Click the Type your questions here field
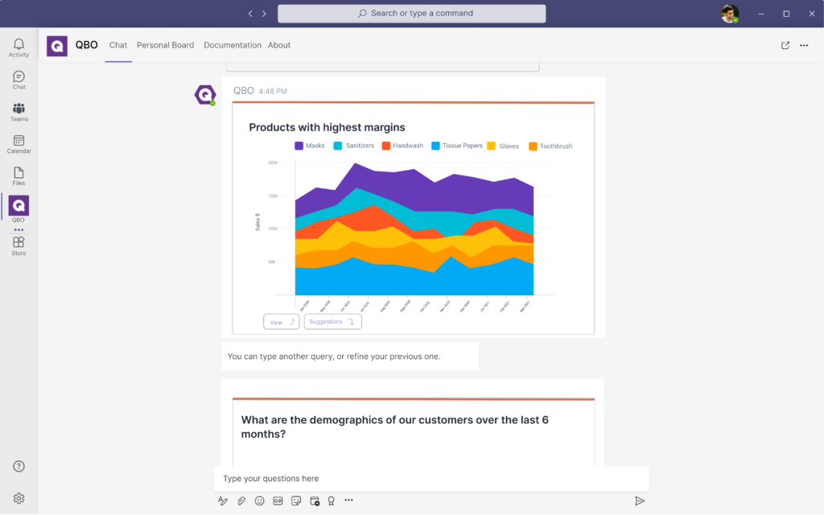 [431, 479]
